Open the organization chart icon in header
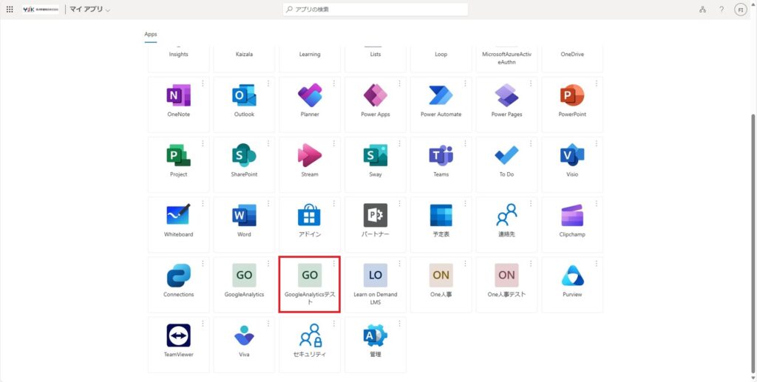This screenshot has height=382, width=757. tap(702, 9)
